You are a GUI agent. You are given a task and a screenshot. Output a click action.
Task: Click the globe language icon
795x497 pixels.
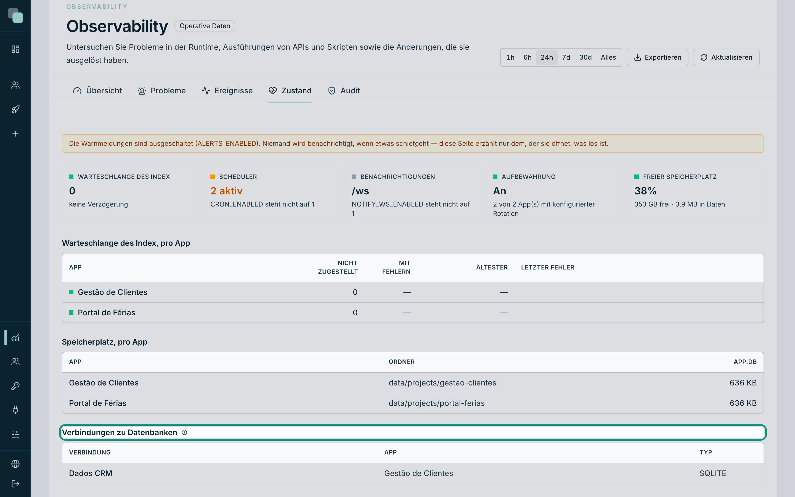click(x=15, y=464)
